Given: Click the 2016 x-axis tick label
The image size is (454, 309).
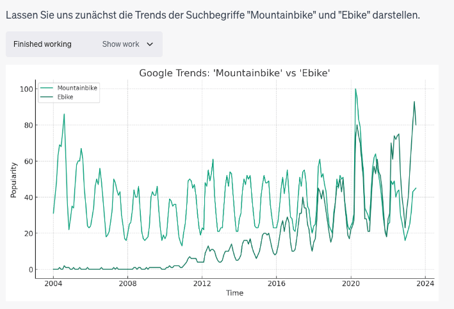Looking at the screenshot, I should [x=276, y=283].
